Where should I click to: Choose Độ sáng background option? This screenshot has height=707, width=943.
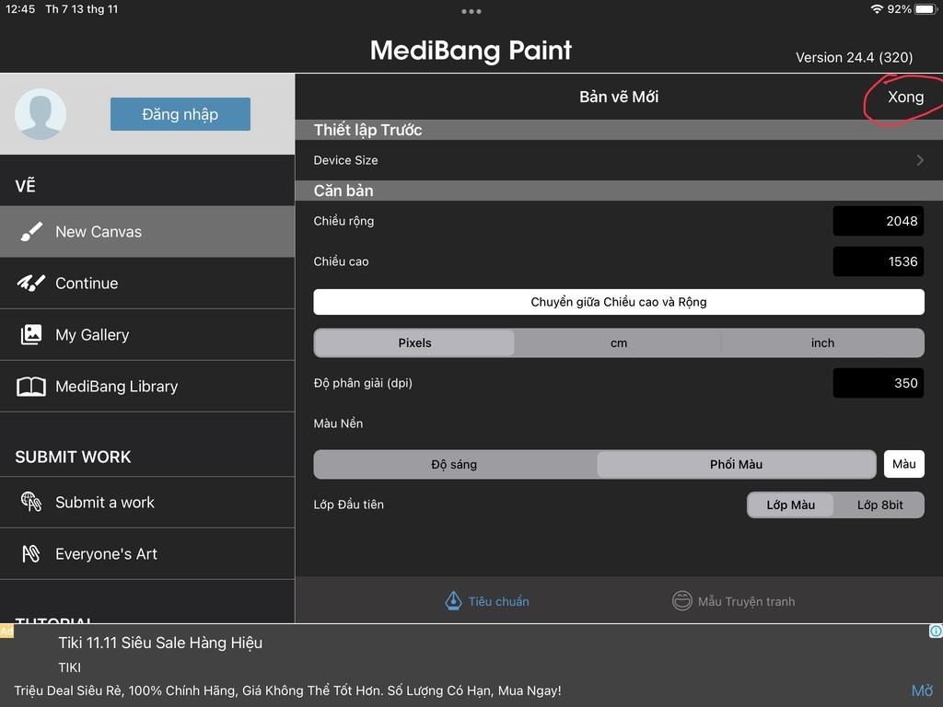coord(454,464)
